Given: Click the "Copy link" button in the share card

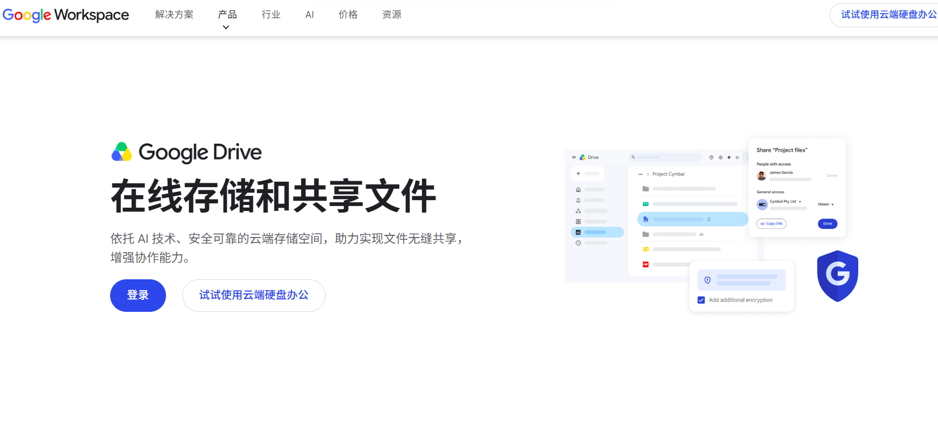Looking at the screenshot, I should click(x=771, y=223).
